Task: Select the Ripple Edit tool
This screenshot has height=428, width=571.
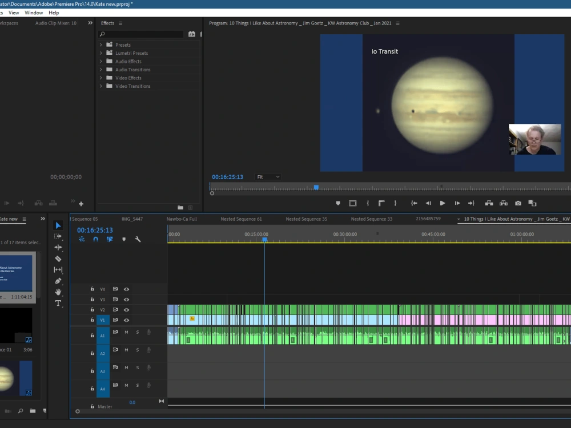Action: (x=58, y=248)
